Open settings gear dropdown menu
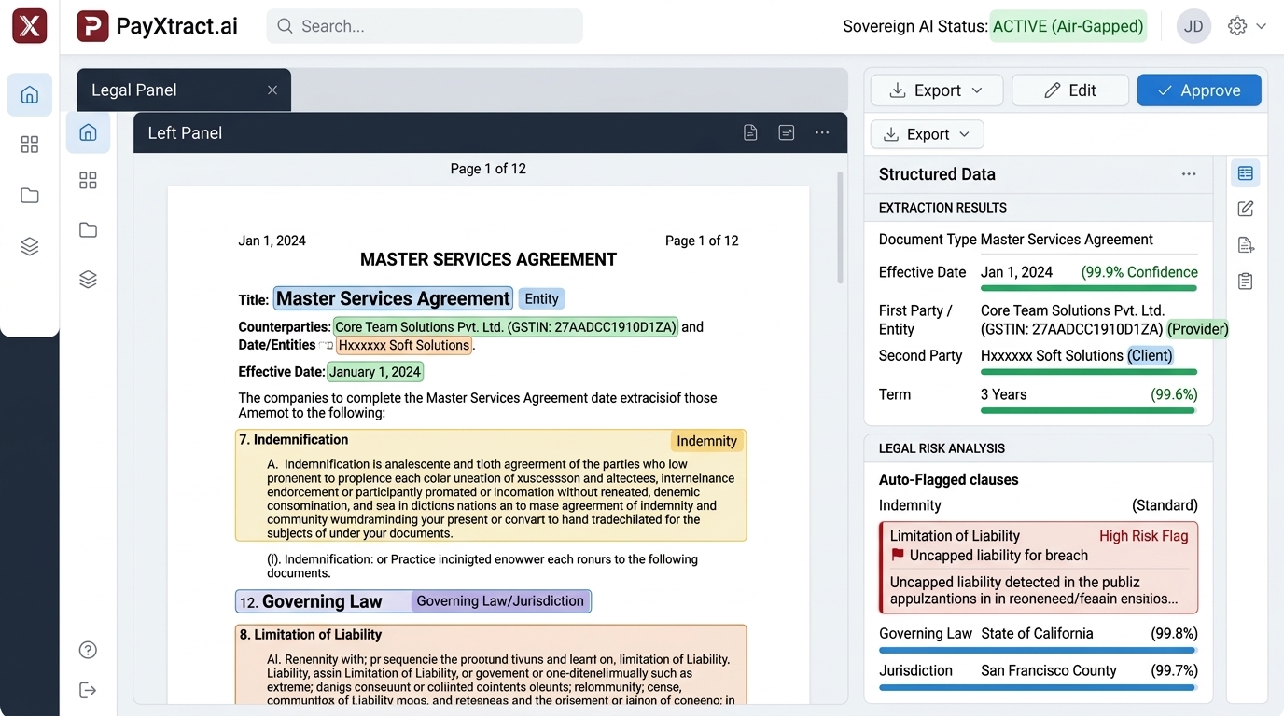This screenshot has width=1284, height=716. (1248, 26)
